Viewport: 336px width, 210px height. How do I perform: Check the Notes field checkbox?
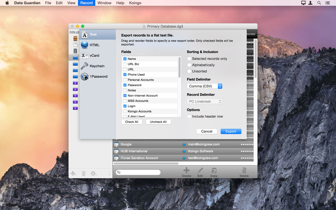coord(125,90)
